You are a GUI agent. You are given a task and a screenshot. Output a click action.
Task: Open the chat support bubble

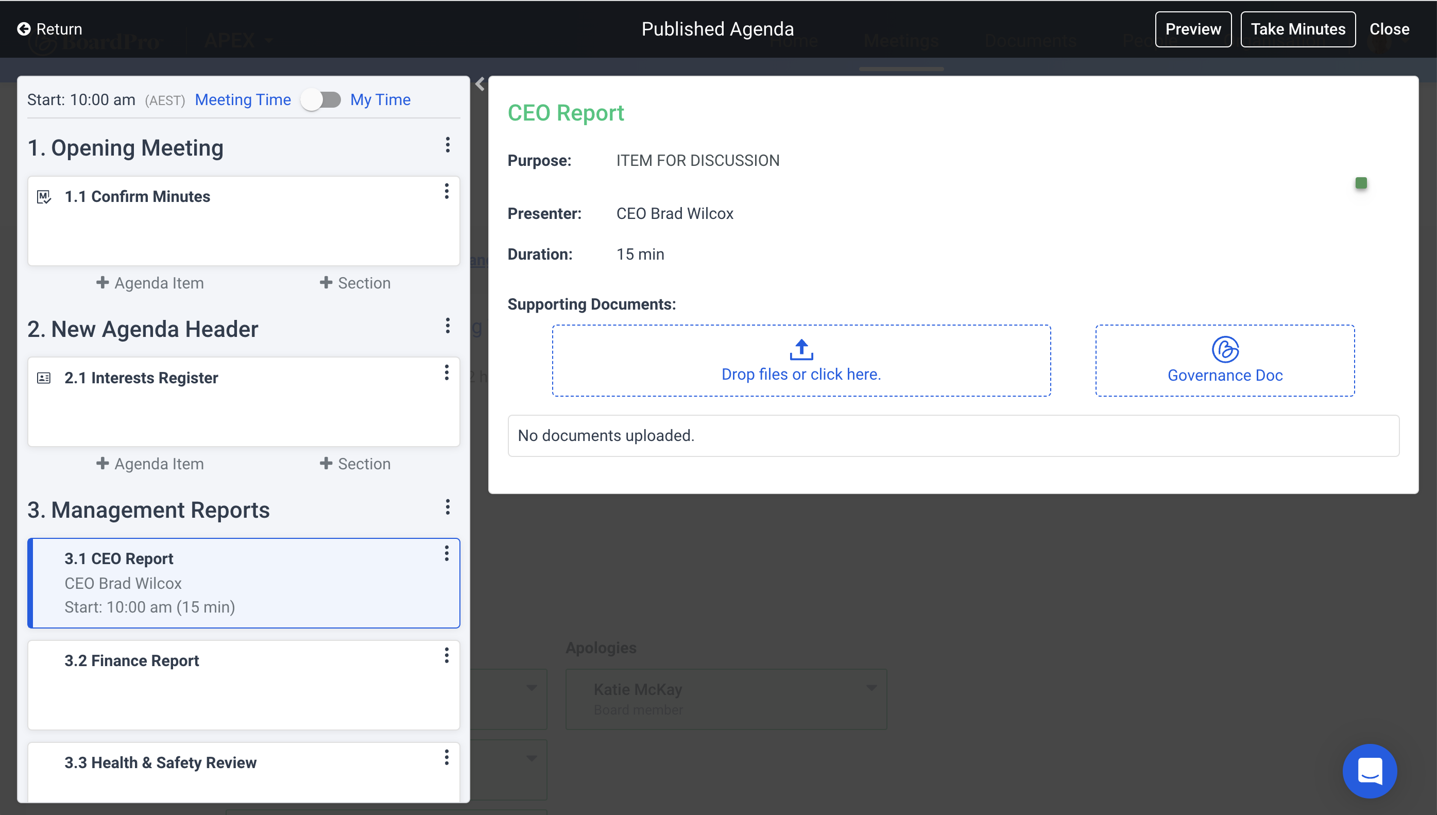(1370, 771)
